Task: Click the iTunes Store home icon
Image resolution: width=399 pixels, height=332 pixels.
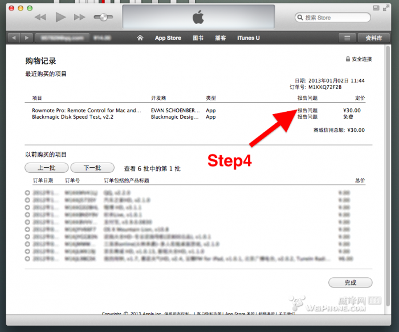Action: pyautogui.click(x=140, y=38)
